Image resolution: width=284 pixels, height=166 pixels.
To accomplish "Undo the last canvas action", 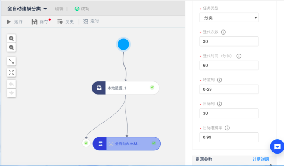I will (x=11, y=84).
